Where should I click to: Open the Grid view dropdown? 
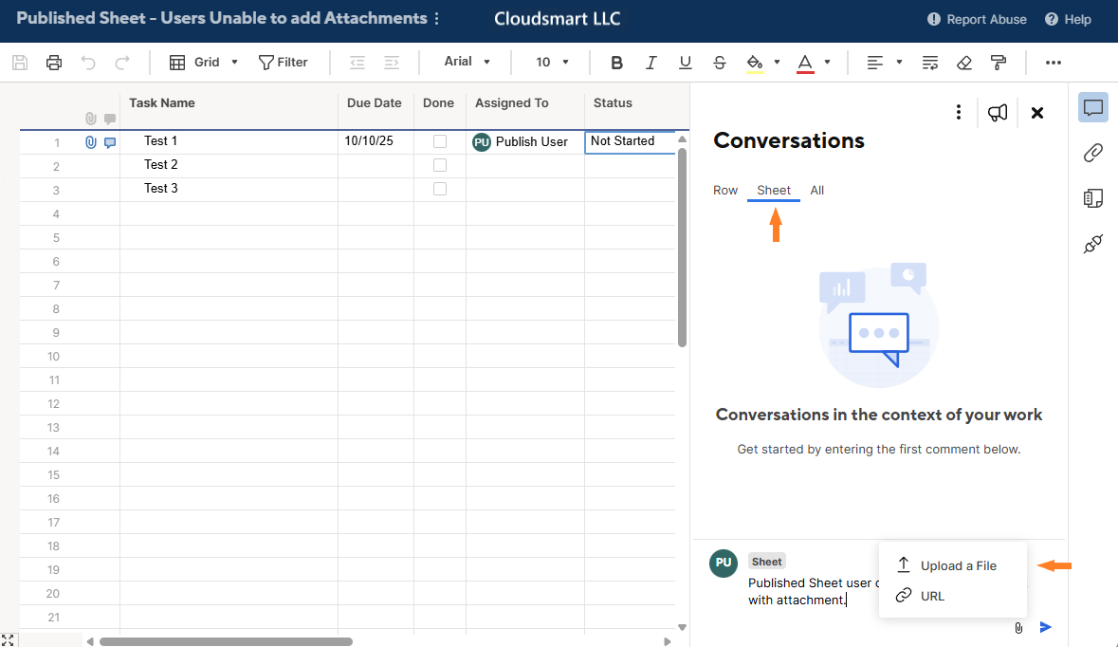[x=204, y=63]
